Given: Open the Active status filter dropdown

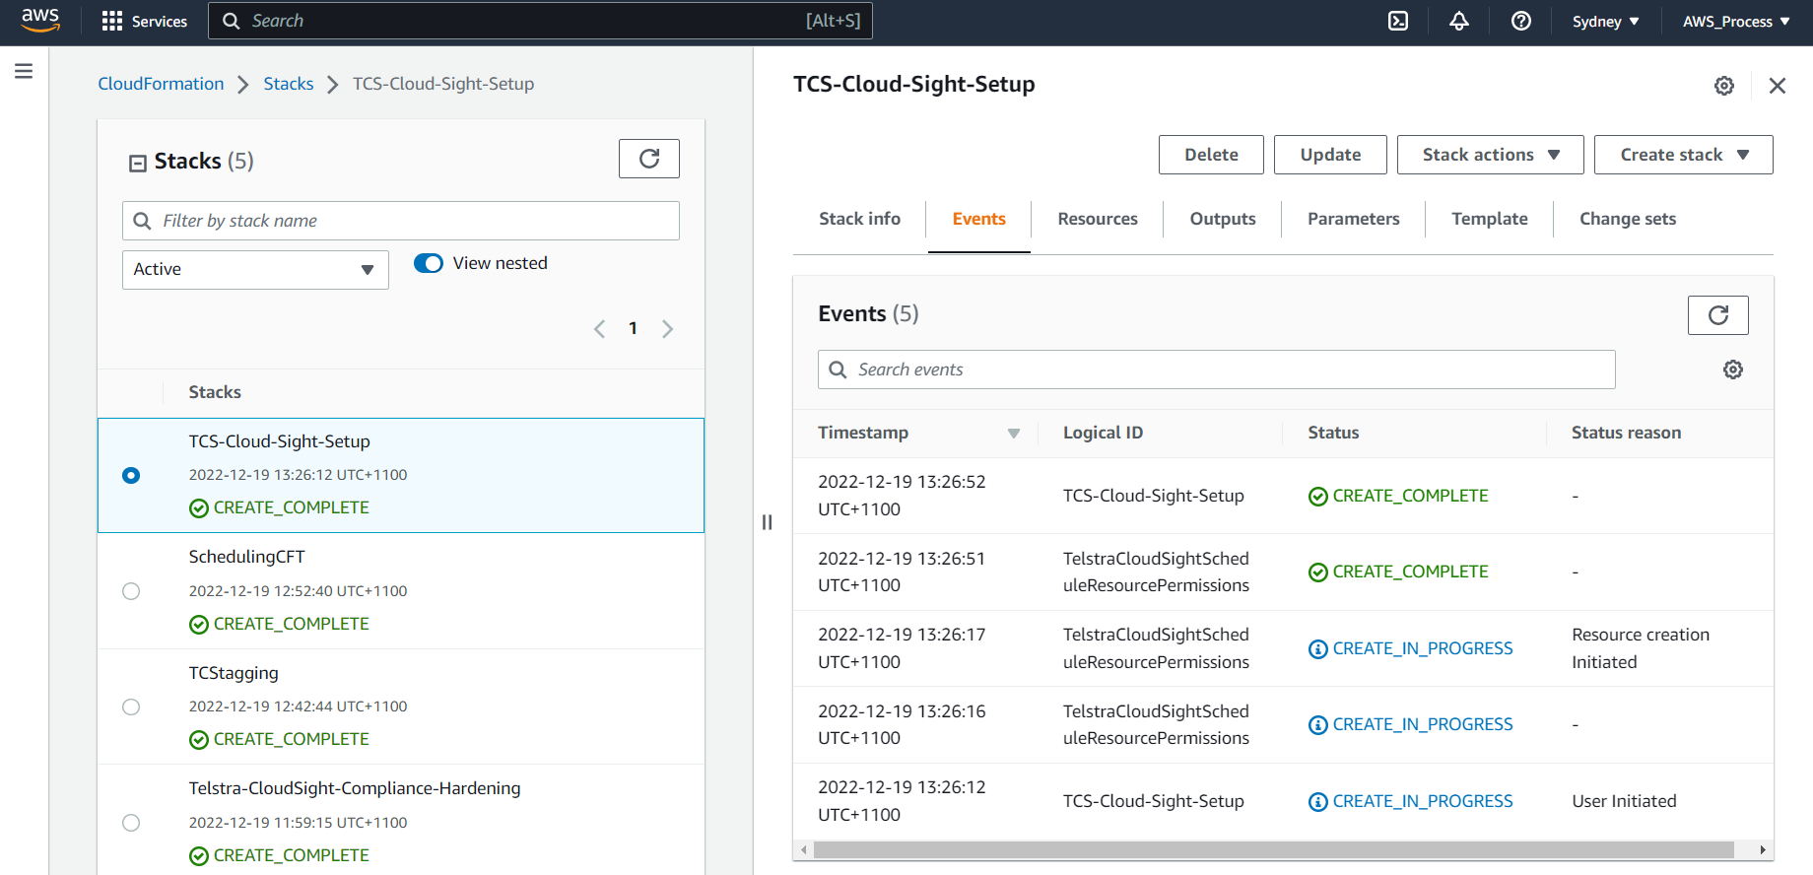Looking at the screenshot, I should pos(255,270).
